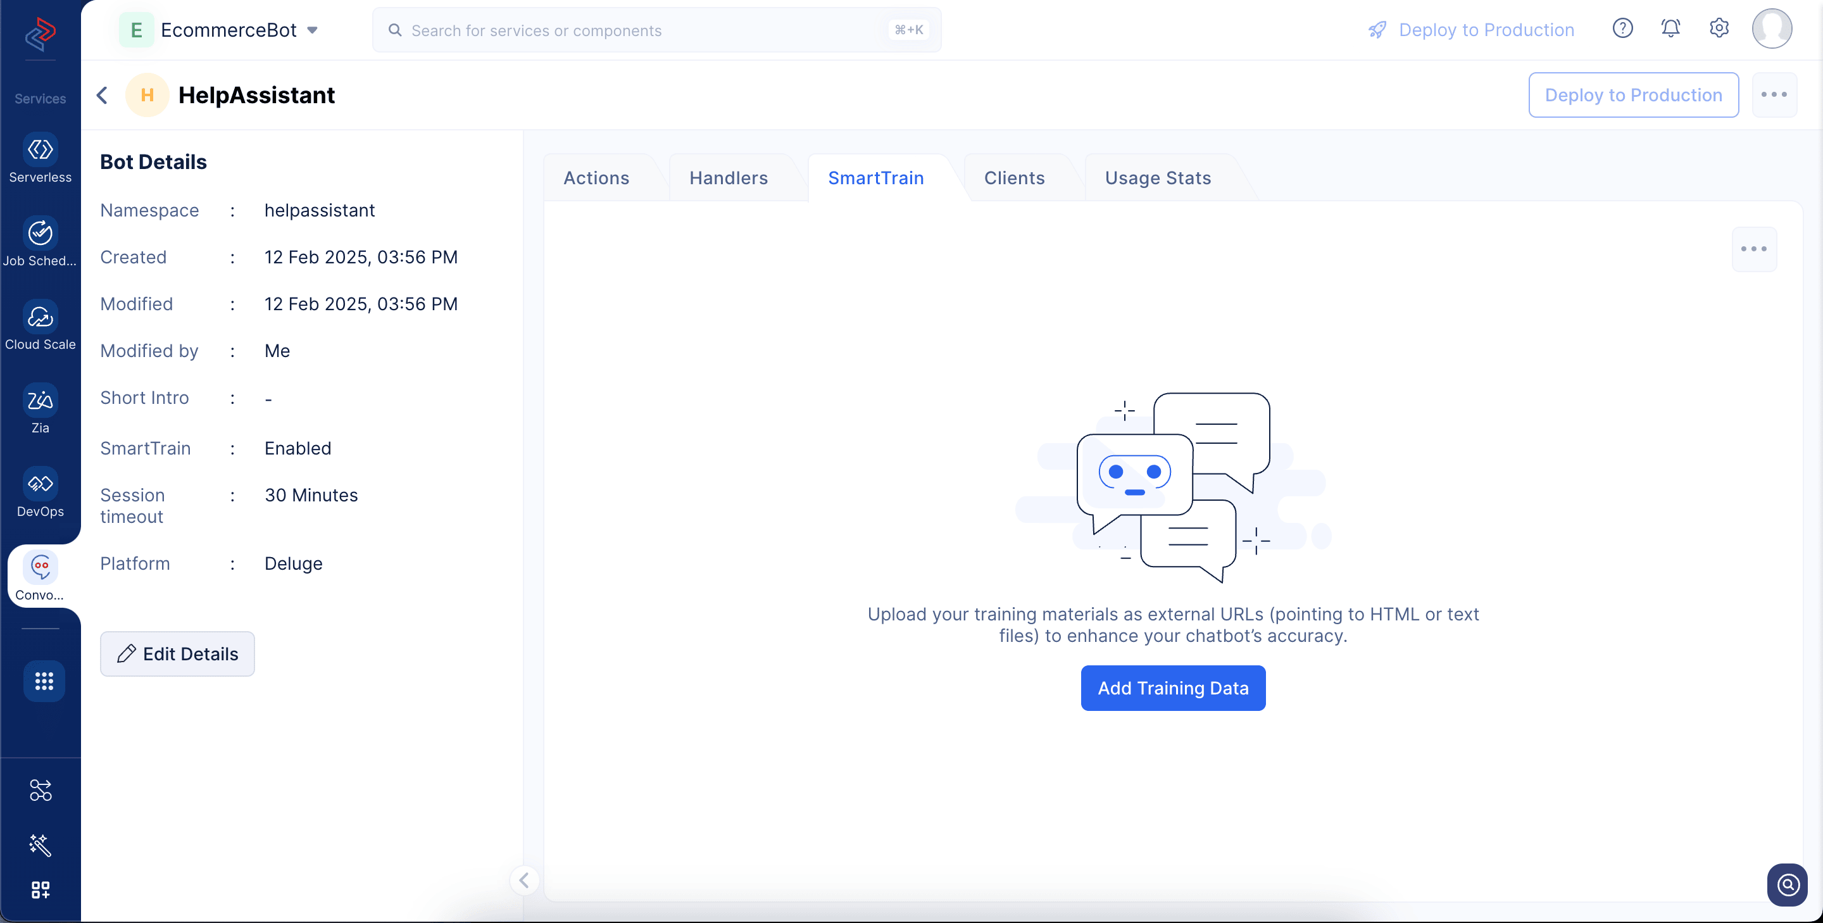This screenshot has height=923, width=1823.
Task: Open the more options beside Deploy button
Action: (x=1774, y=95)
